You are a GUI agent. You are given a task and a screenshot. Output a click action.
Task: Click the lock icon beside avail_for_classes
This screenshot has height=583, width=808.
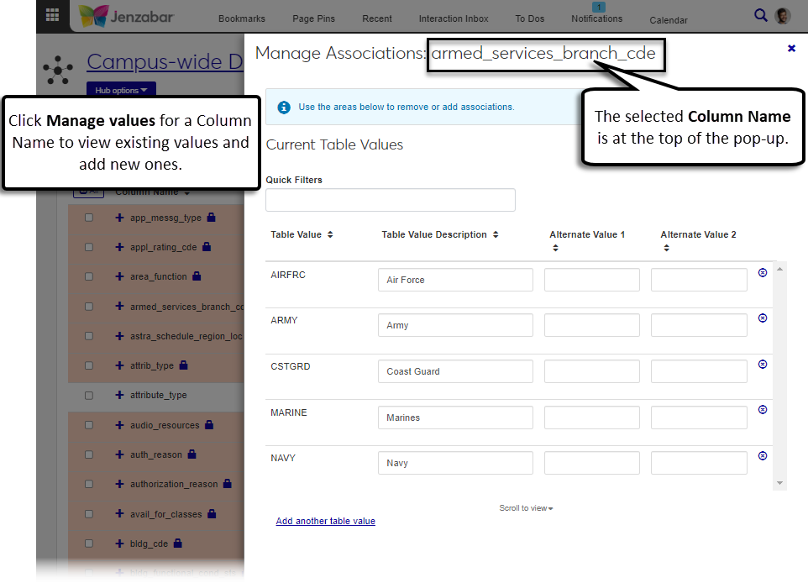click(x=212, y=513)
